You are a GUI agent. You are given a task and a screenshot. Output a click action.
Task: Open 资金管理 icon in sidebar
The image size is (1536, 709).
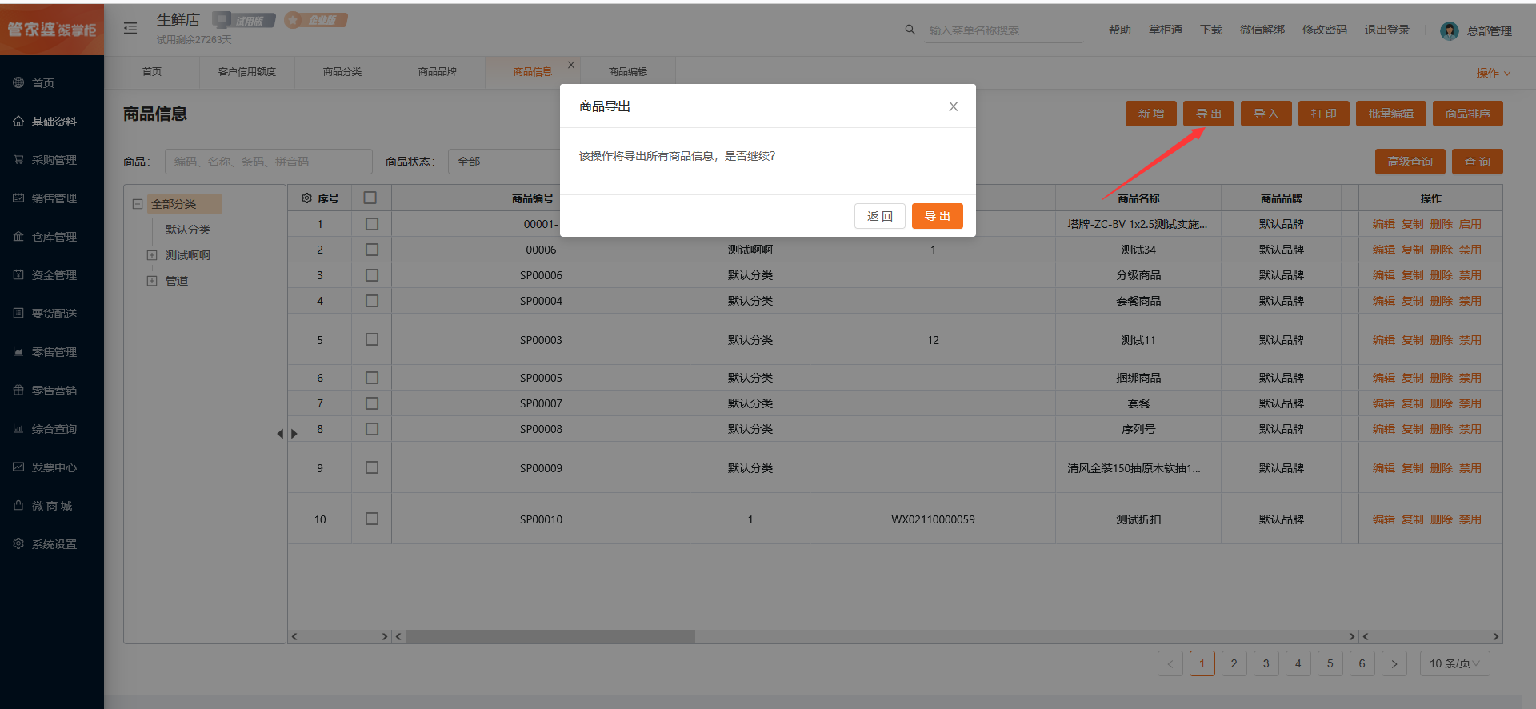click(x=18, y=274)
